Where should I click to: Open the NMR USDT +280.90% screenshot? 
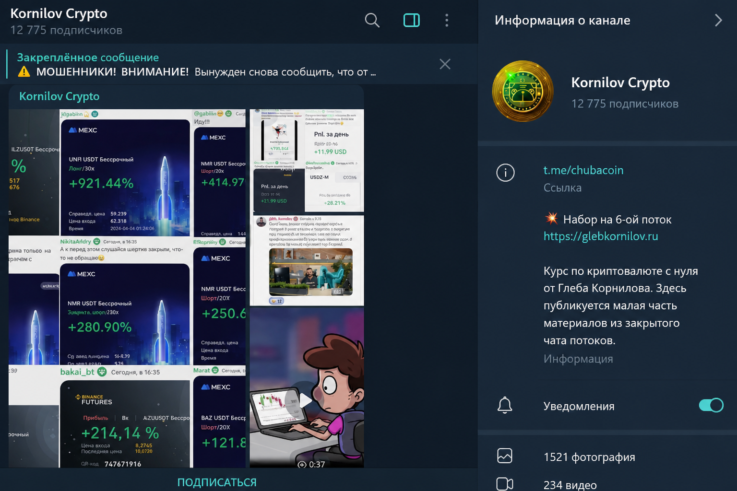tap(125, 315)
